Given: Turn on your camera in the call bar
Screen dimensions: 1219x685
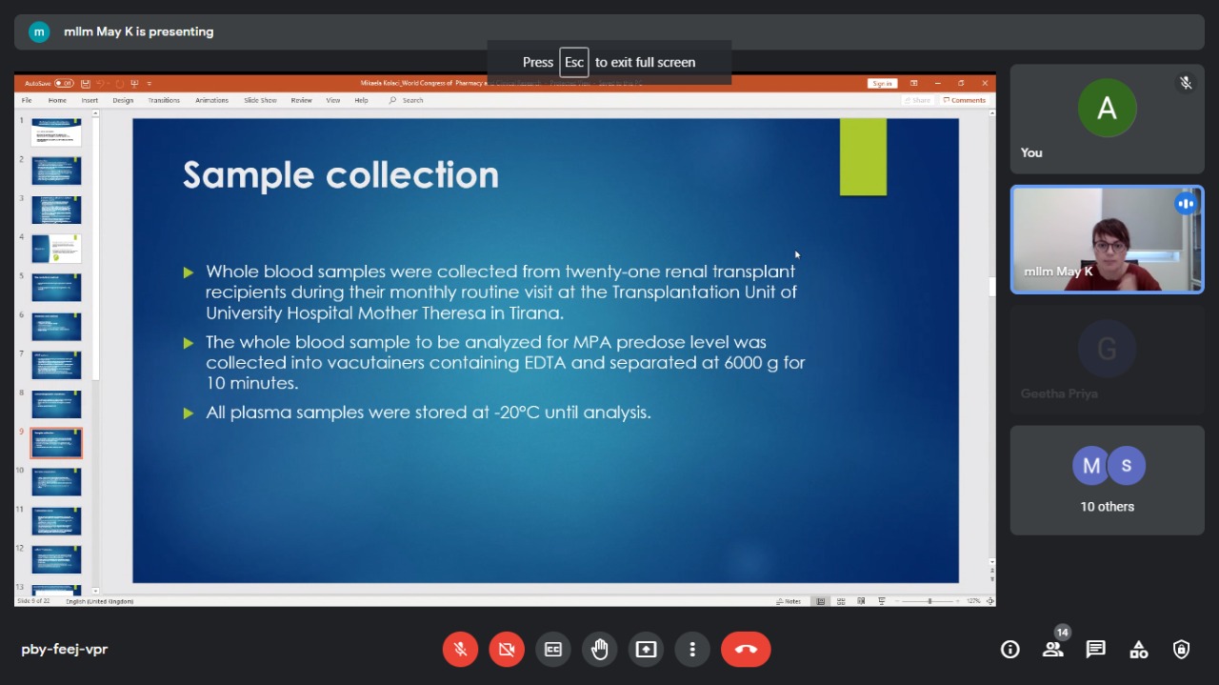Looking at the screenshot, I should 507,650.
